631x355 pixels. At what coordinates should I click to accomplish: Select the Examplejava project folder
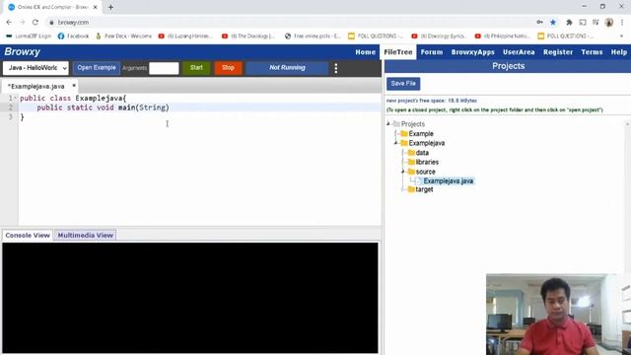click(427, 143)
